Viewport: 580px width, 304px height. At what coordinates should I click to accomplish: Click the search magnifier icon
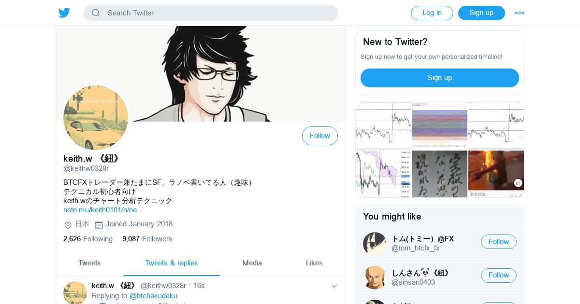(96, 13)
